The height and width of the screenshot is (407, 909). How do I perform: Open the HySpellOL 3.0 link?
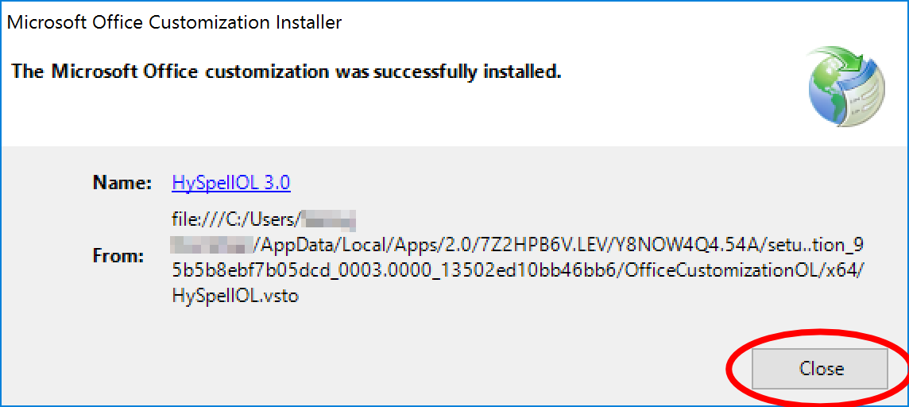point(230,183)
